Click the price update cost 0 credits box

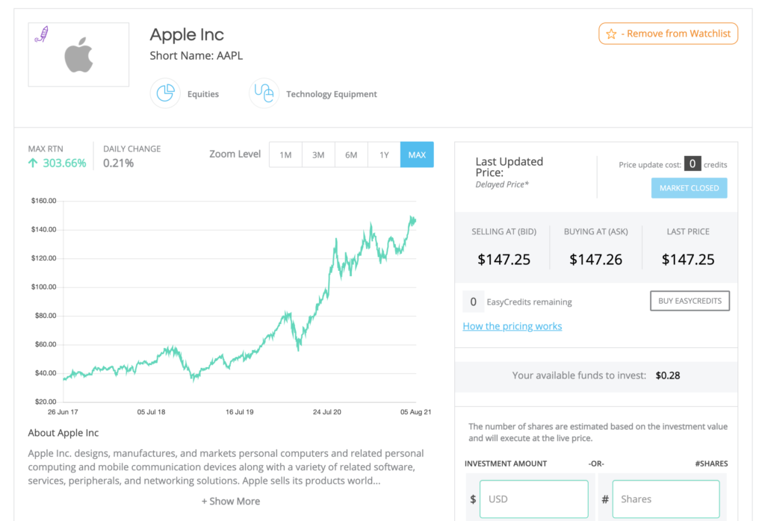coord(693,163)
